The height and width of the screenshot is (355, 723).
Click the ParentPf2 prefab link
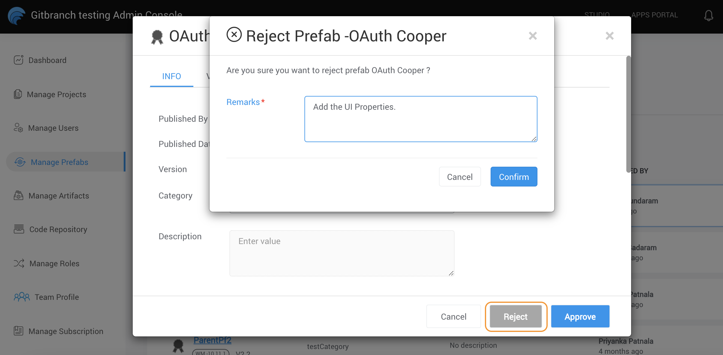point(212,341)
